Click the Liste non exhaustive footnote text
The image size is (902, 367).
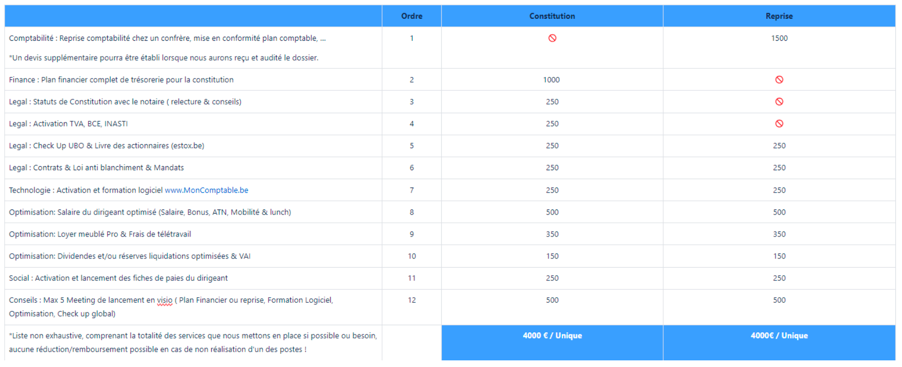[193, 336]
